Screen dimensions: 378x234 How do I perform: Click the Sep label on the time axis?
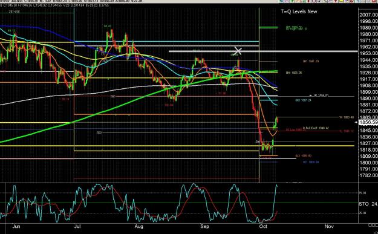(x=204, y=227)
